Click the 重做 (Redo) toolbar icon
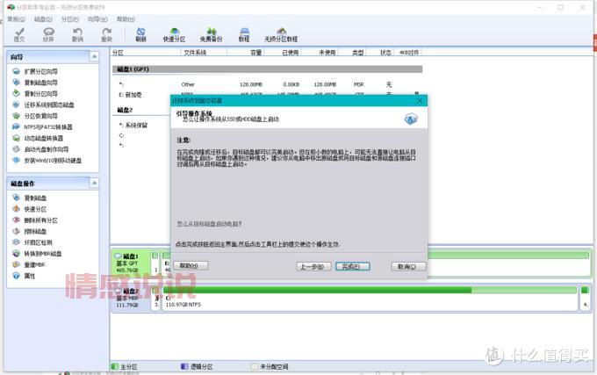Viewport: 597px width, 375px height. (106, 33)
